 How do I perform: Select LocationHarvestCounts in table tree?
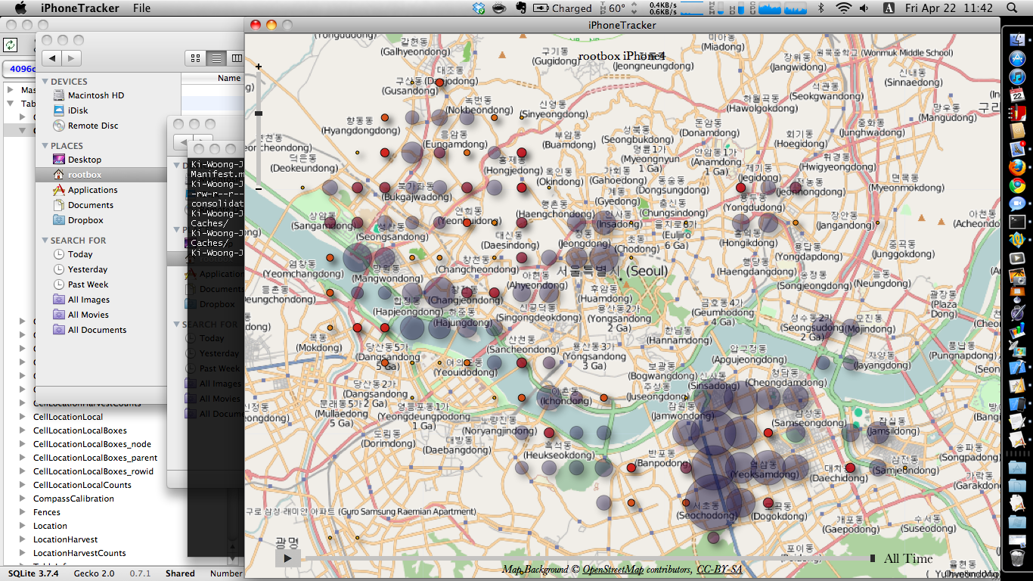click(x=79, y=553)
